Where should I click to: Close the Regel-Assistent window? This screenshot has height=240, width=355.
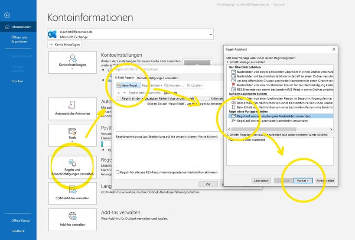point(334,49)
